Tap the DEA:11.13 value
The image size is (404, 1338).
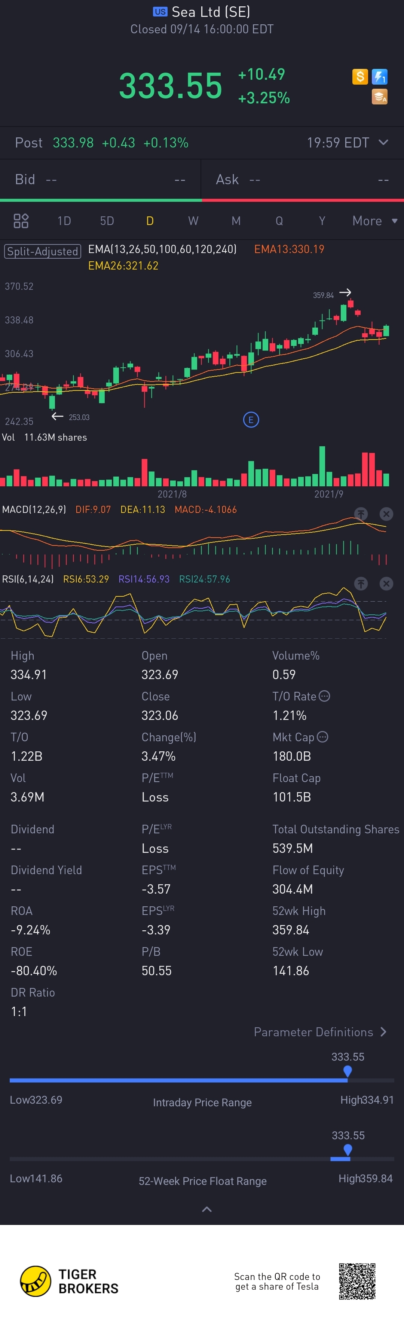(x=143, y=510)
